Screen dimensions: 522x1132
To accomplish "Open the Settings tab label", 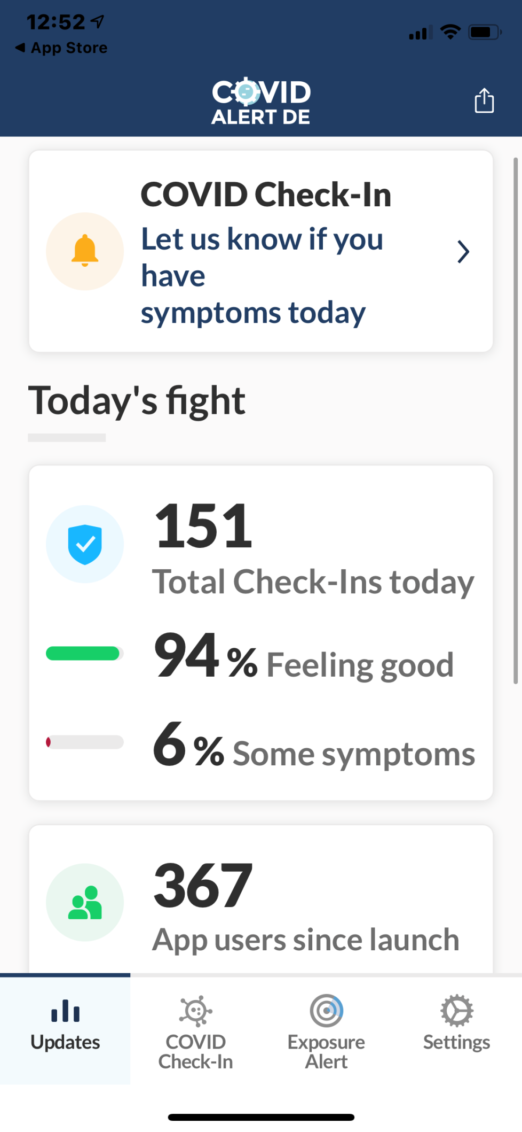I will pyautogui.click(x=456, y=1042).
